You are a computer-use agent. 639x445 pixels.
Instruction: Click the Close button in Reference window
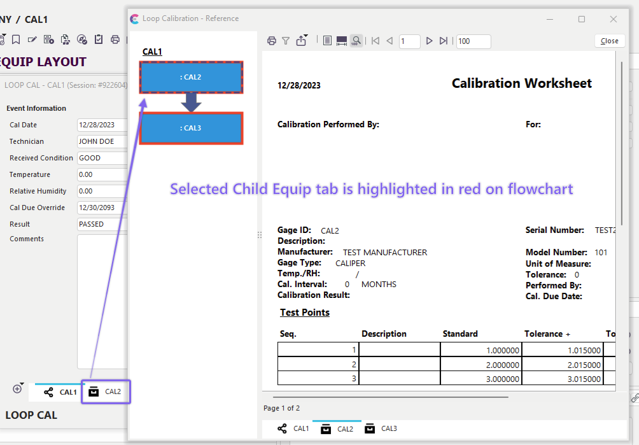[609, 41]
